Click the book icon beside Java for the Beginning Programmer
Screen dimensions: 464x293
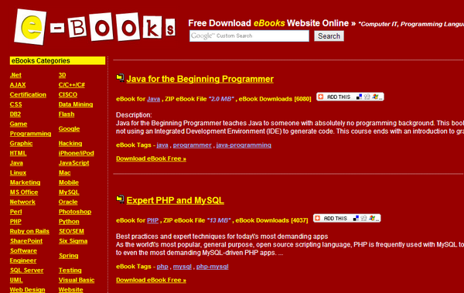tap(120, 78)
